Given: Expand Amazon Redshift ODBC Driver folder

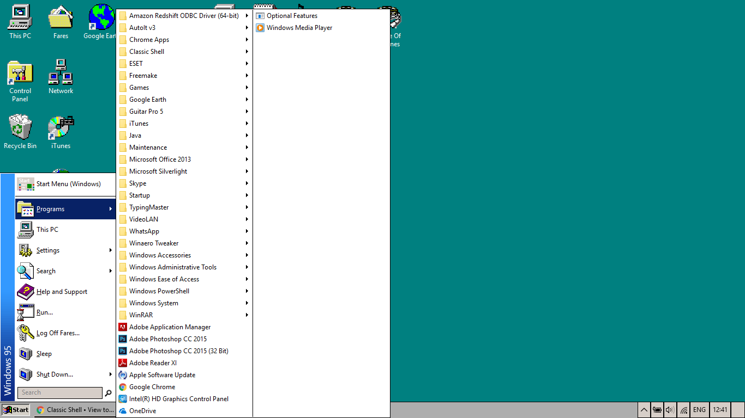Looking at the screenshot, I should [x=184, y=16].
